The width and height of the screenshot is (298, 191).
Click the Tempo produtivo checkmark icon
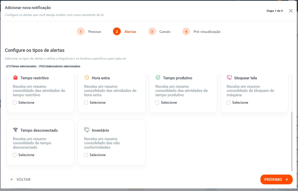[x=158, y=78]
